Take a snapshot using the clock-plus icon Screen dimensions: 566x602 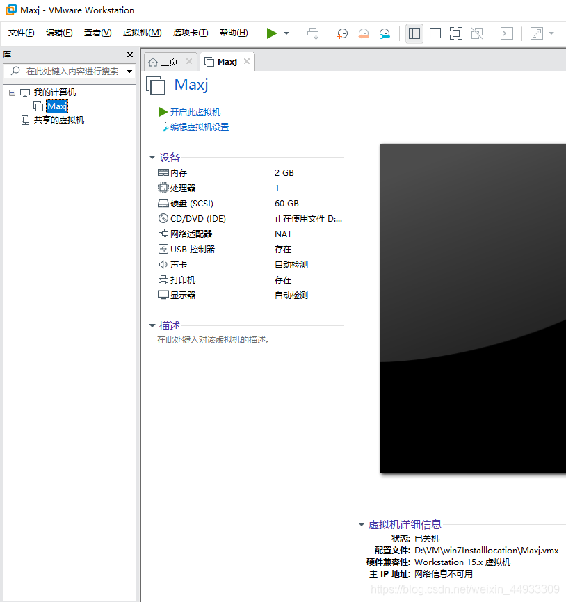tap(342, 33)
